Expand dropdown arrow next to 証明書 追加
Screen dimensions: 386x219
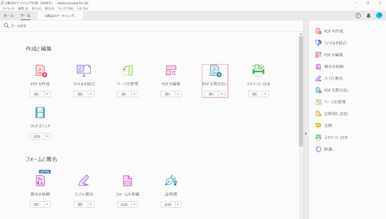(x=178, y=204)
